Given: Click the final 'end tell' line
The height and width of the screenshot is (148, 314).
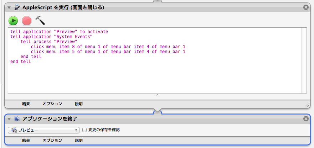Looking at the screenshot, I should coord(21,62).
